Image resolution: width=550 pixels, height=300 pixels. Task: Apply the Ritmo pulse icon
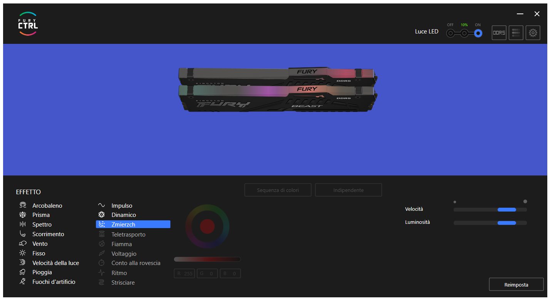pos(102,273)
